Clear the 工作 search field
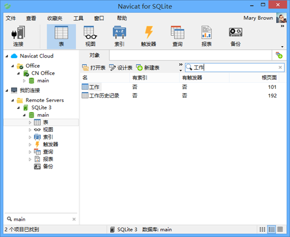Viewport: 290px width, 237px height. tap(280, 67)
